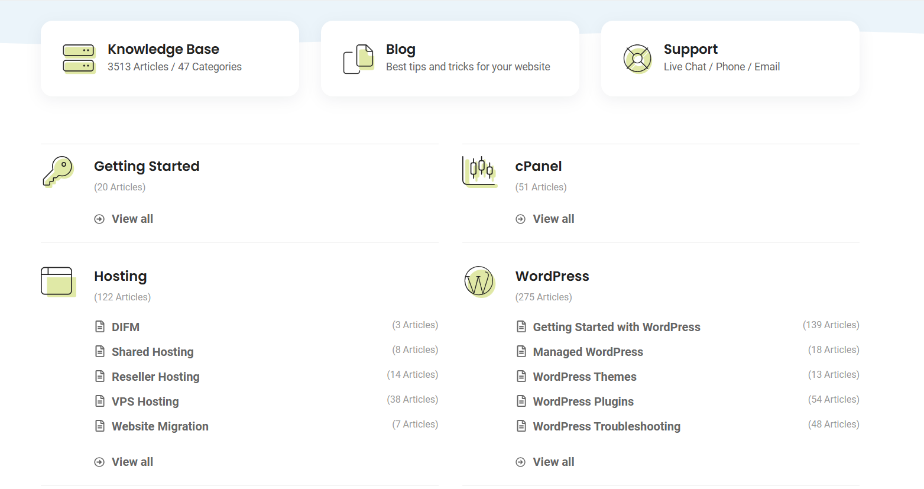Click the document icon beside VPS Hosting
This screenshot has height=489, width=924.
coord(100,401)
